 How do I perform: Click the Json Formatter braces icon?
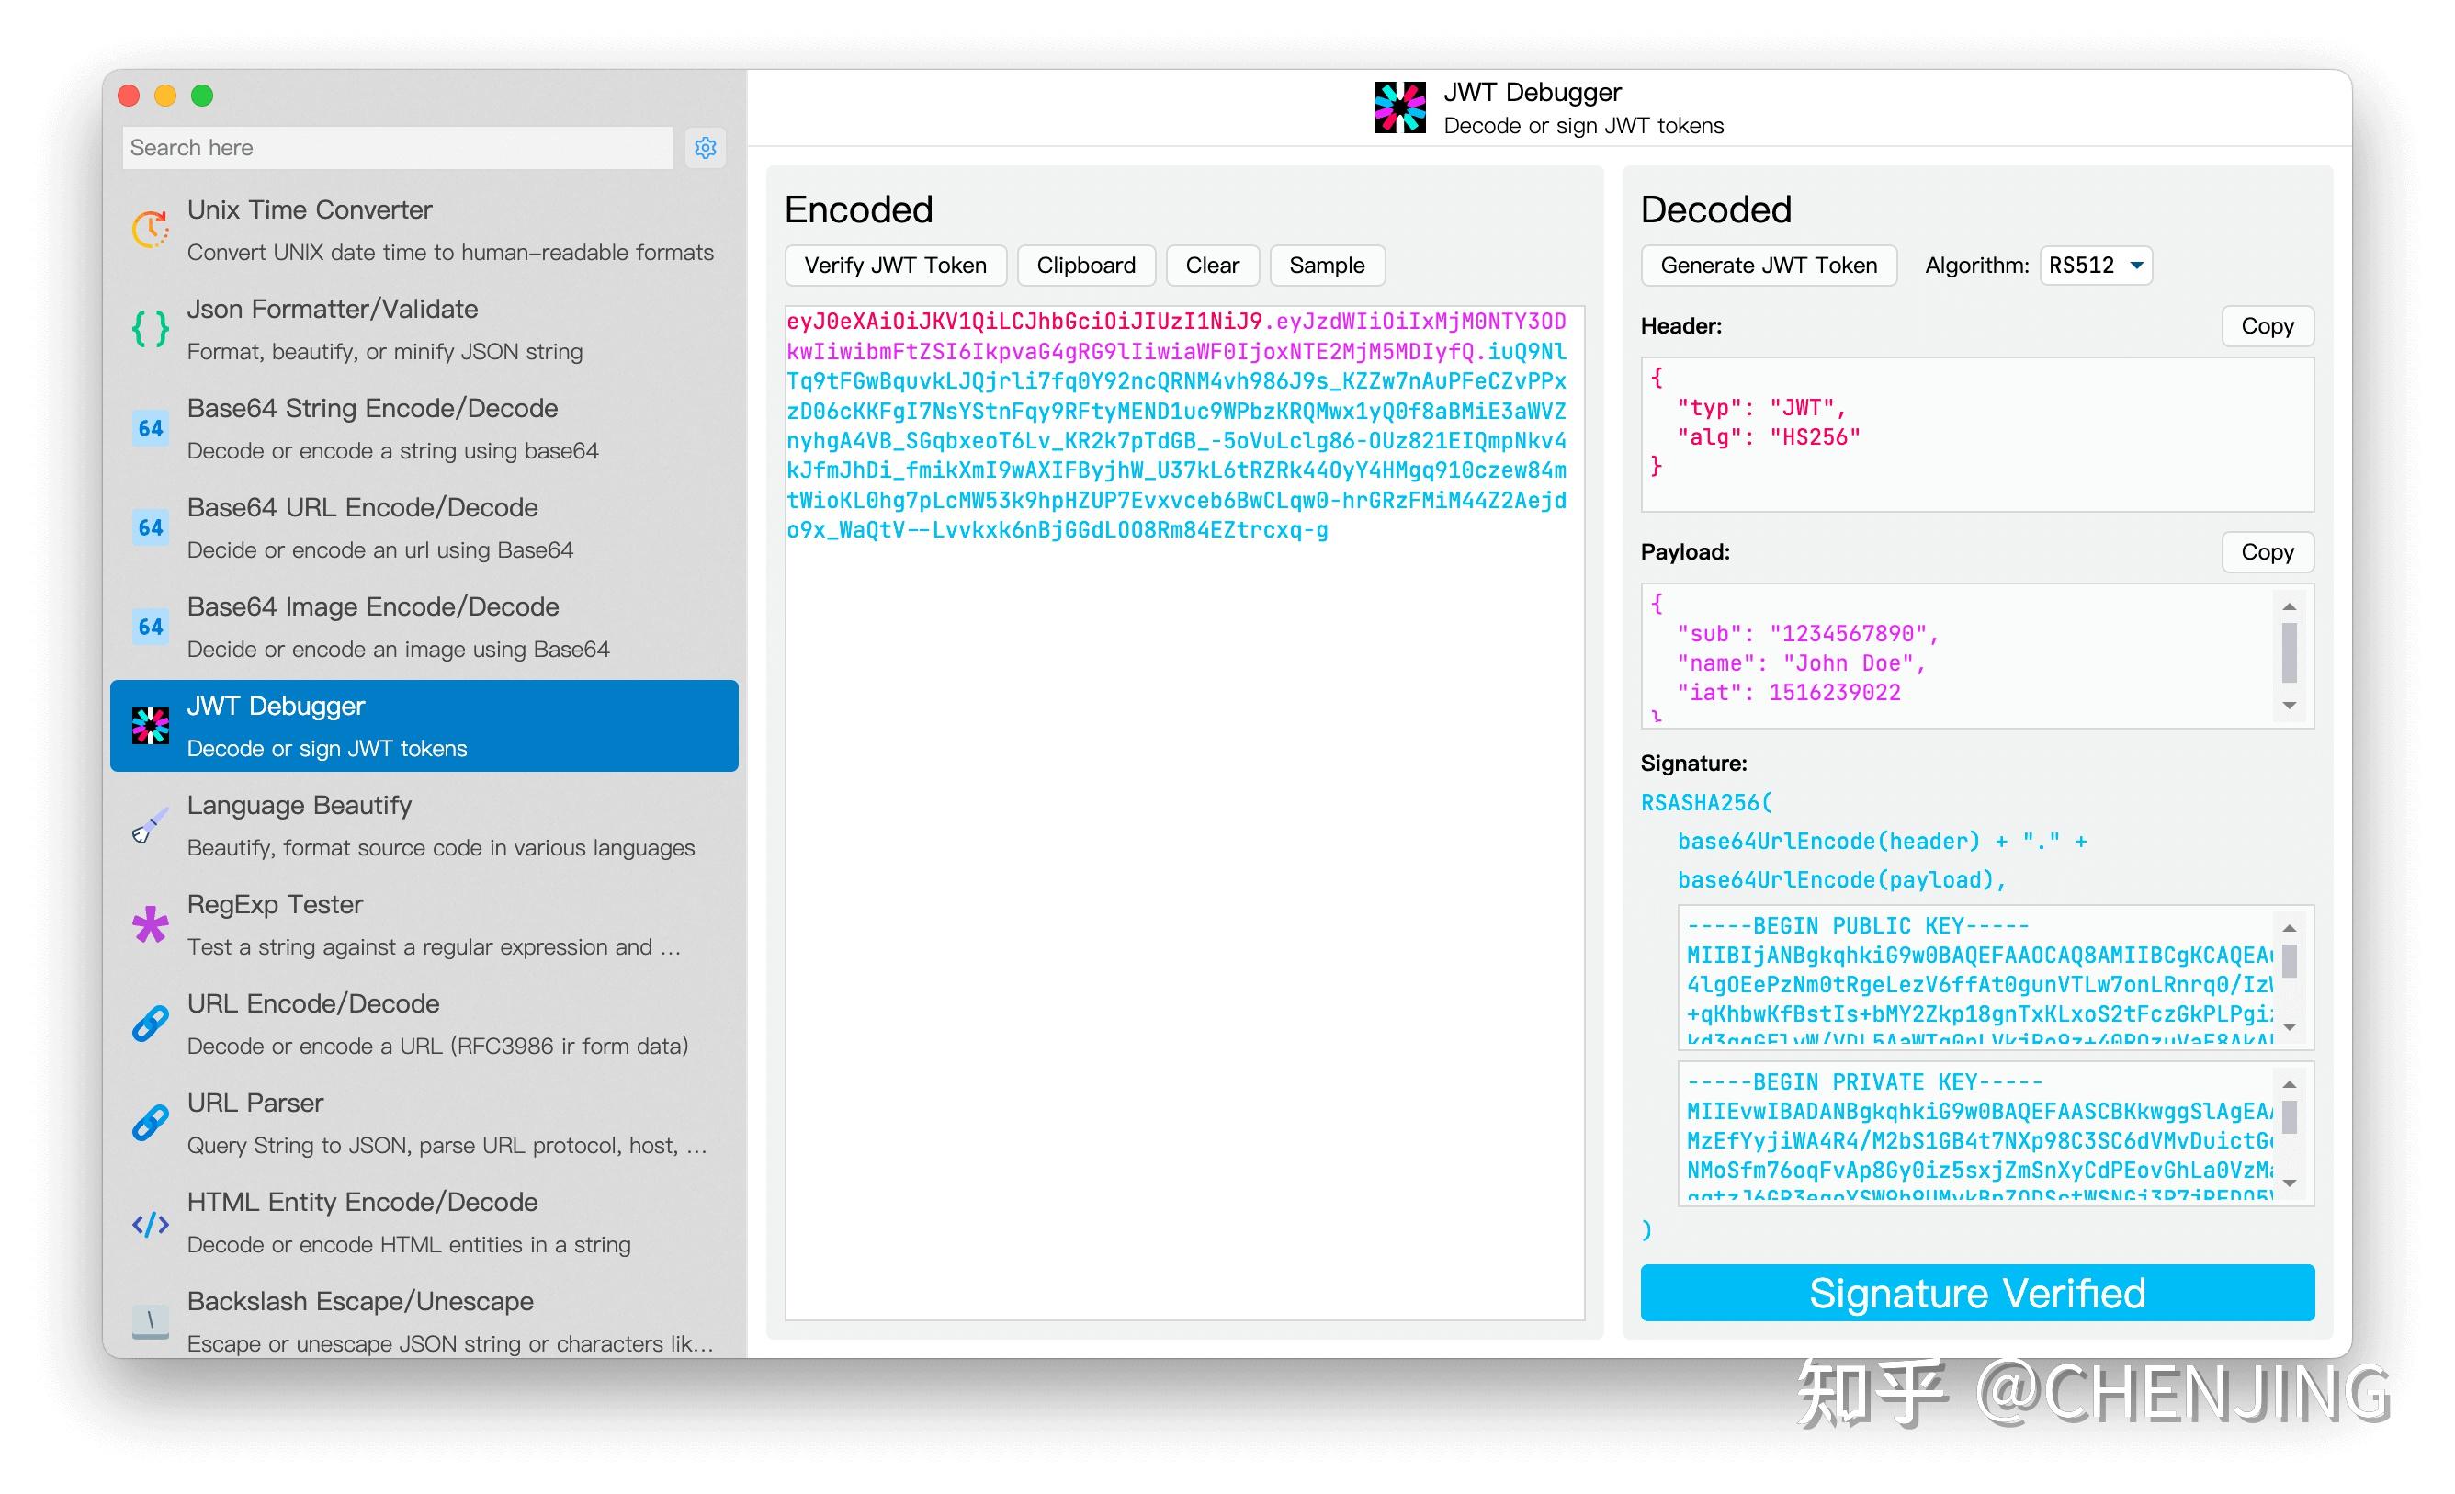pos(151,329)
